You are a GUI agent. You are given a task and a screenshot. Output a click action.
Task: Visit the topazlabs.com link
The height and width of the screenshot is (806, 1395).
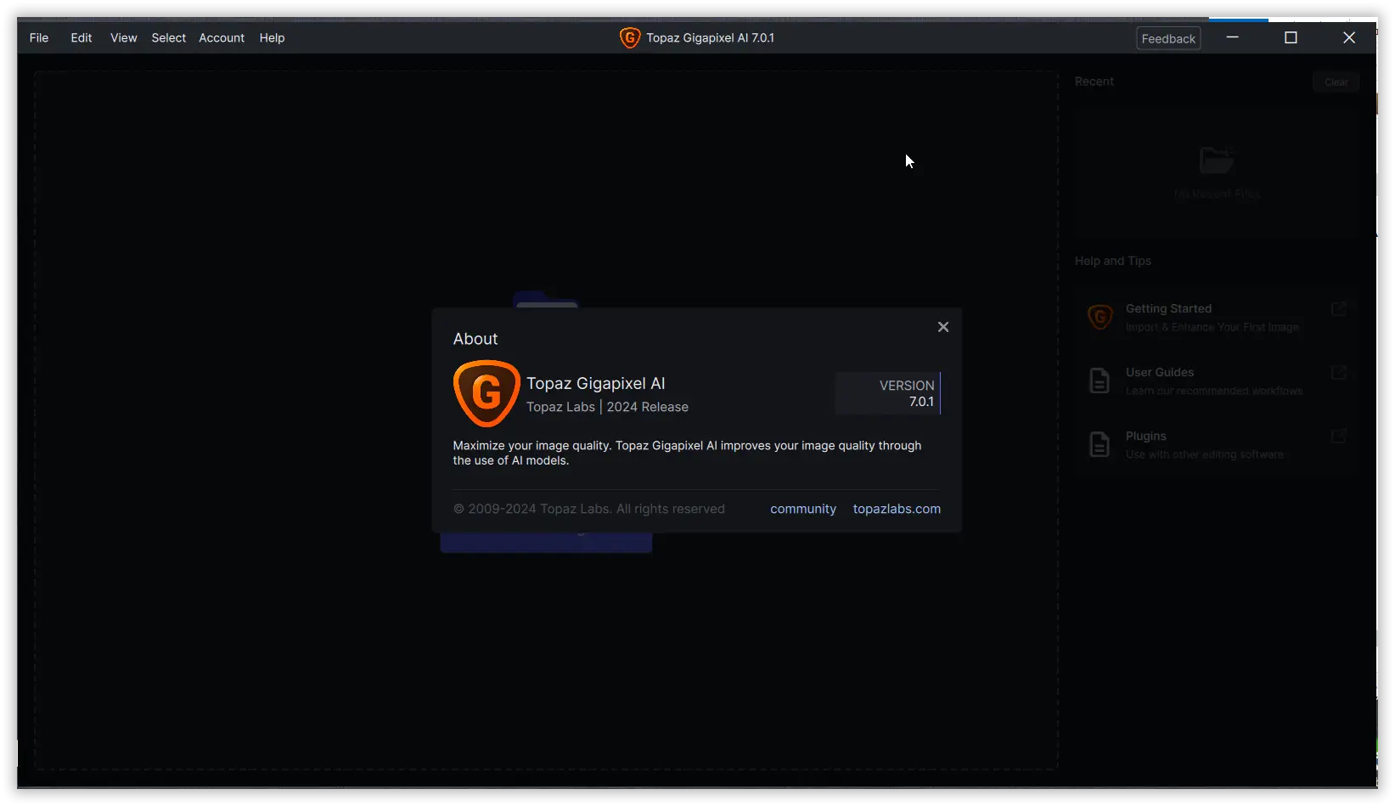tap(897, 509)
